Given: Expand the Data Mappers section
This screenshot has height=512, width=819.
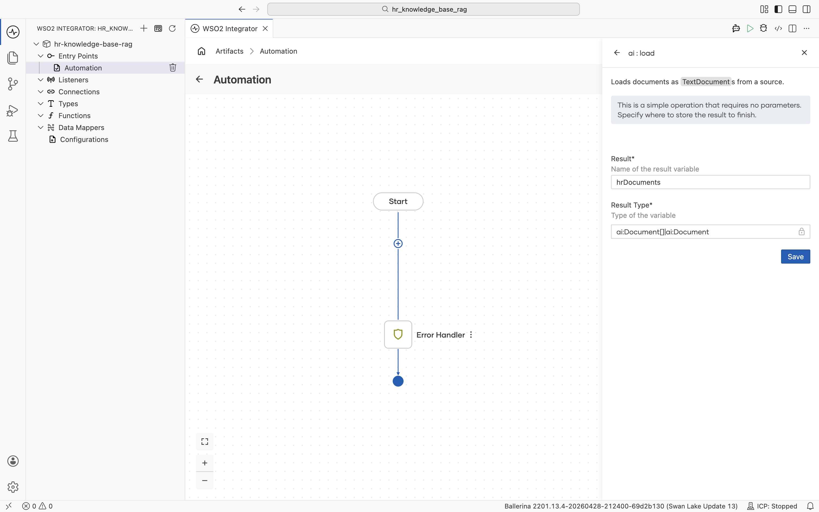Looking at the screenshot, I should [x=41, y=127].
